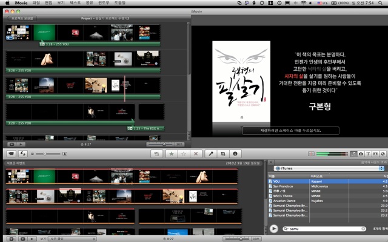Viewport: 388px width, 242px height.
Task: Open the 파일 menu
Action: 36,2
